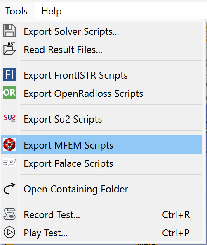Screen dimensions: 207x245
Task: Click the SU2 code logo icon
Action: tap(9, 118)
